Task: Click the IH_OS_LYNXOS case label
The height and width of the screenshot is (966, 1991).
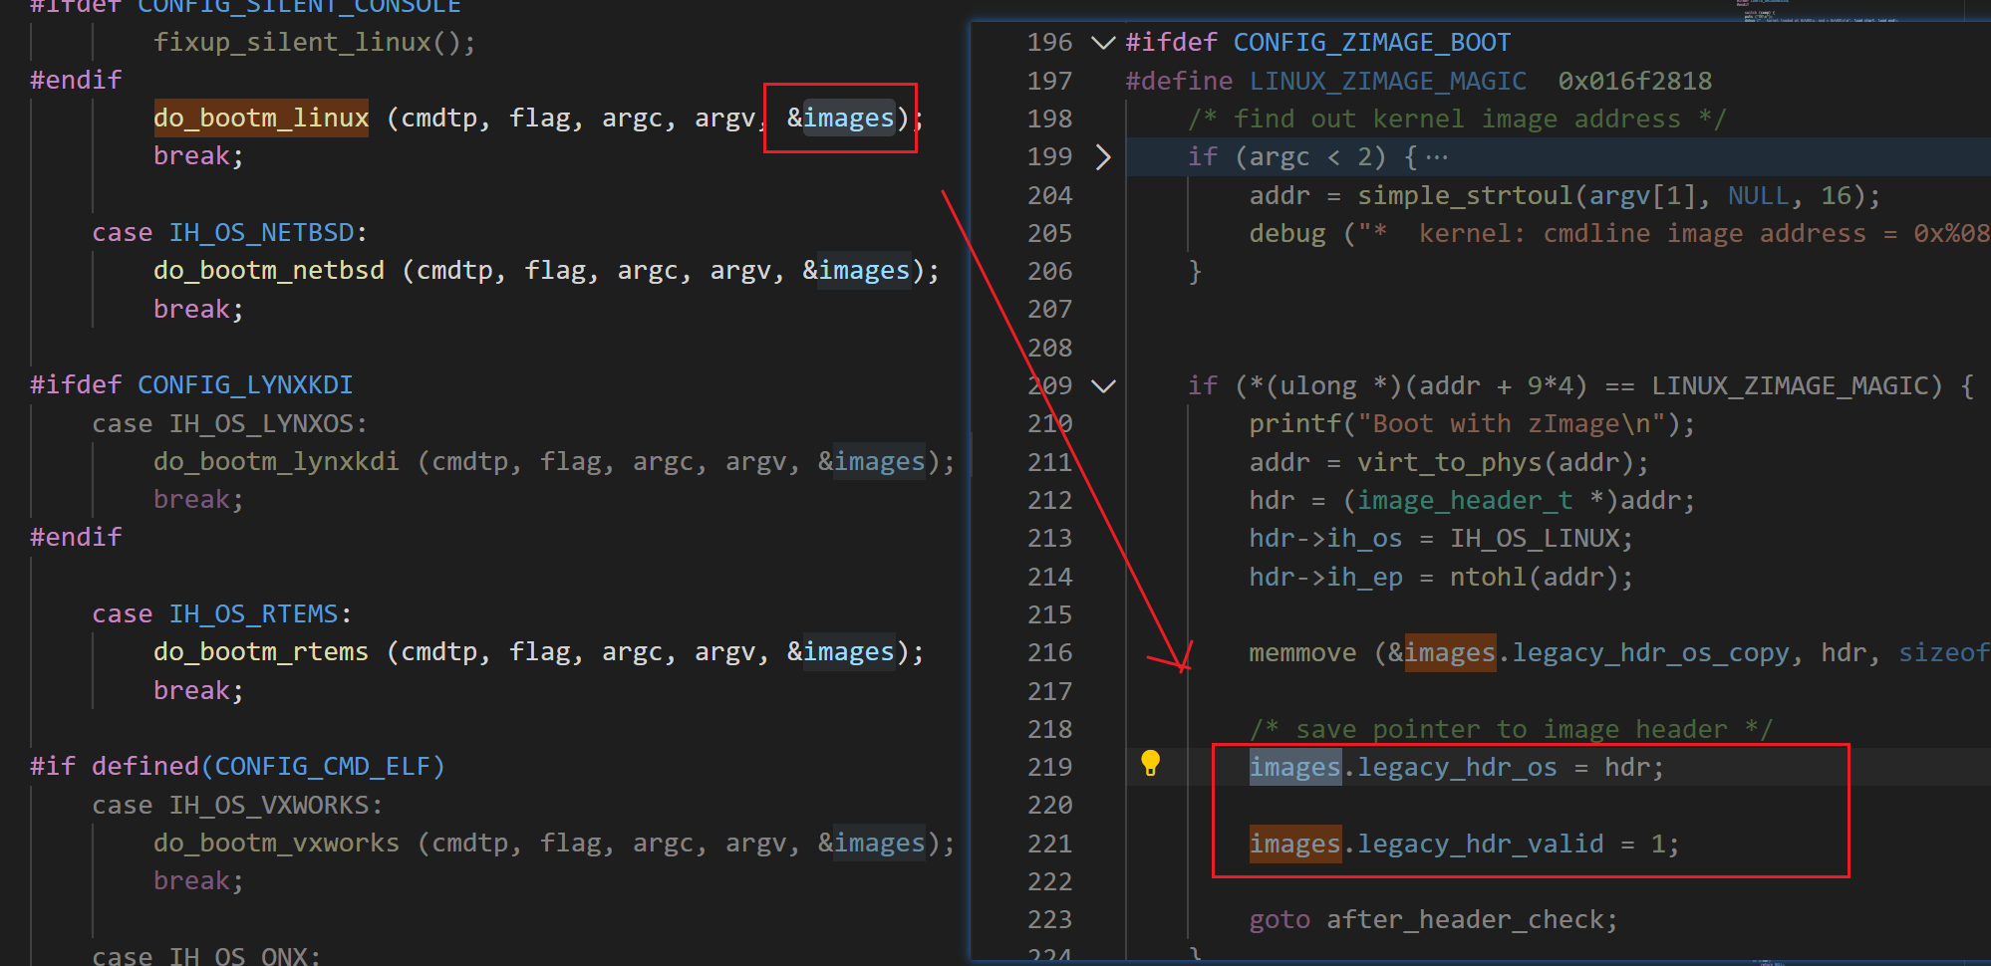Action: tap(261, 423)
